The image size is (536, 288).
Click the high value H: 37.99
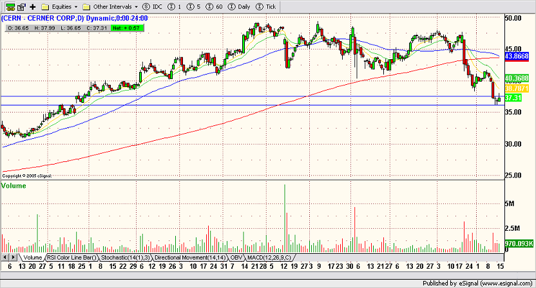pos(45,28)
